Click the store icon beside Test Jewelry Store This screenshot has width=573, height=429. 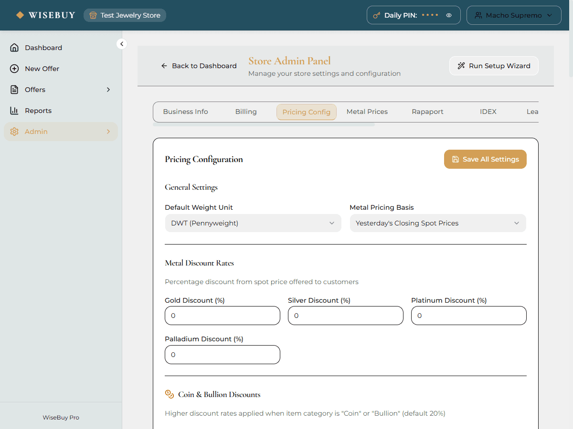click(92, 15)
